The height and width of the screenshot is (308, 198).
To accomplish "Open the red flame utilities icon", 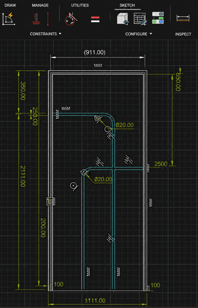I will tap(71, 19).
